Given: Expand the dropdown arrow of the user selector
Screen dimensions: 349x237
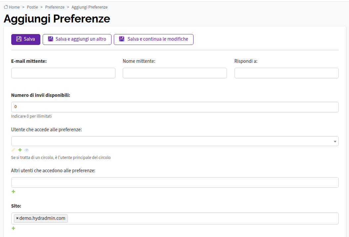Looking at the screenshot, I should click(335, 141).
